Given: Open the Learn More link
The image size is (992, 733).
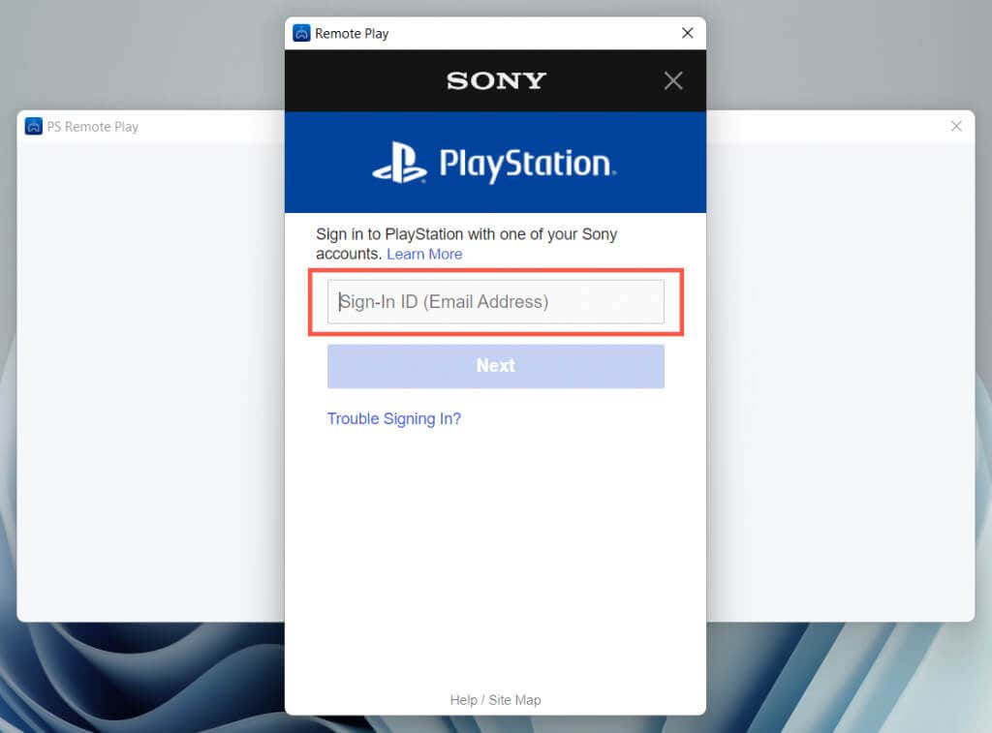Looking at the screenshot, I should [424, 254].
